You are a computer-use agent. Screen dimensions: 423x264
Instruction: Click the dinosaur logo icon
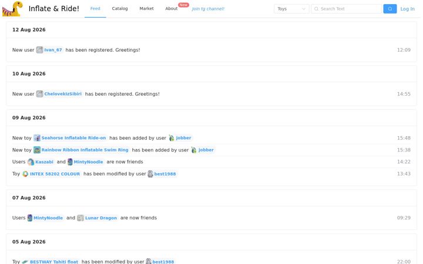(12, 9)
